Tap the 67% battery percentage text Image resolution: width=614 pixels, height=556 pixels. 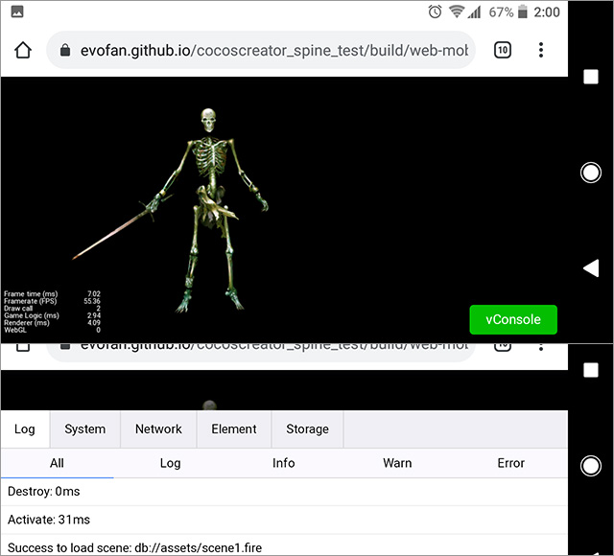pos(501,12)
